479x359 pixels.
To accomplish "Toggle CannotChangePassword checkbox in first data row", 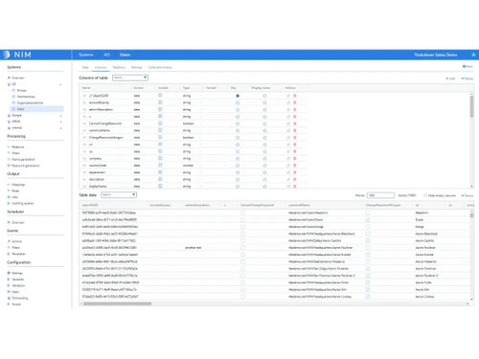I will pos(243,213).
